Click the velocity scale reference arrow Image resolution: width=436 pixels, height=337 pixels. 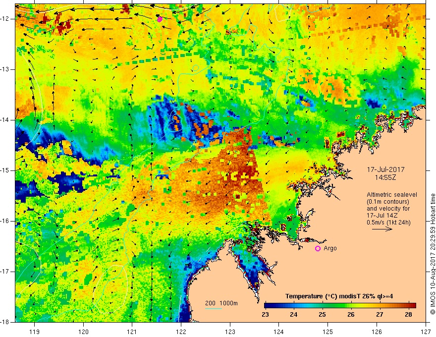click(x=382, y=229)
